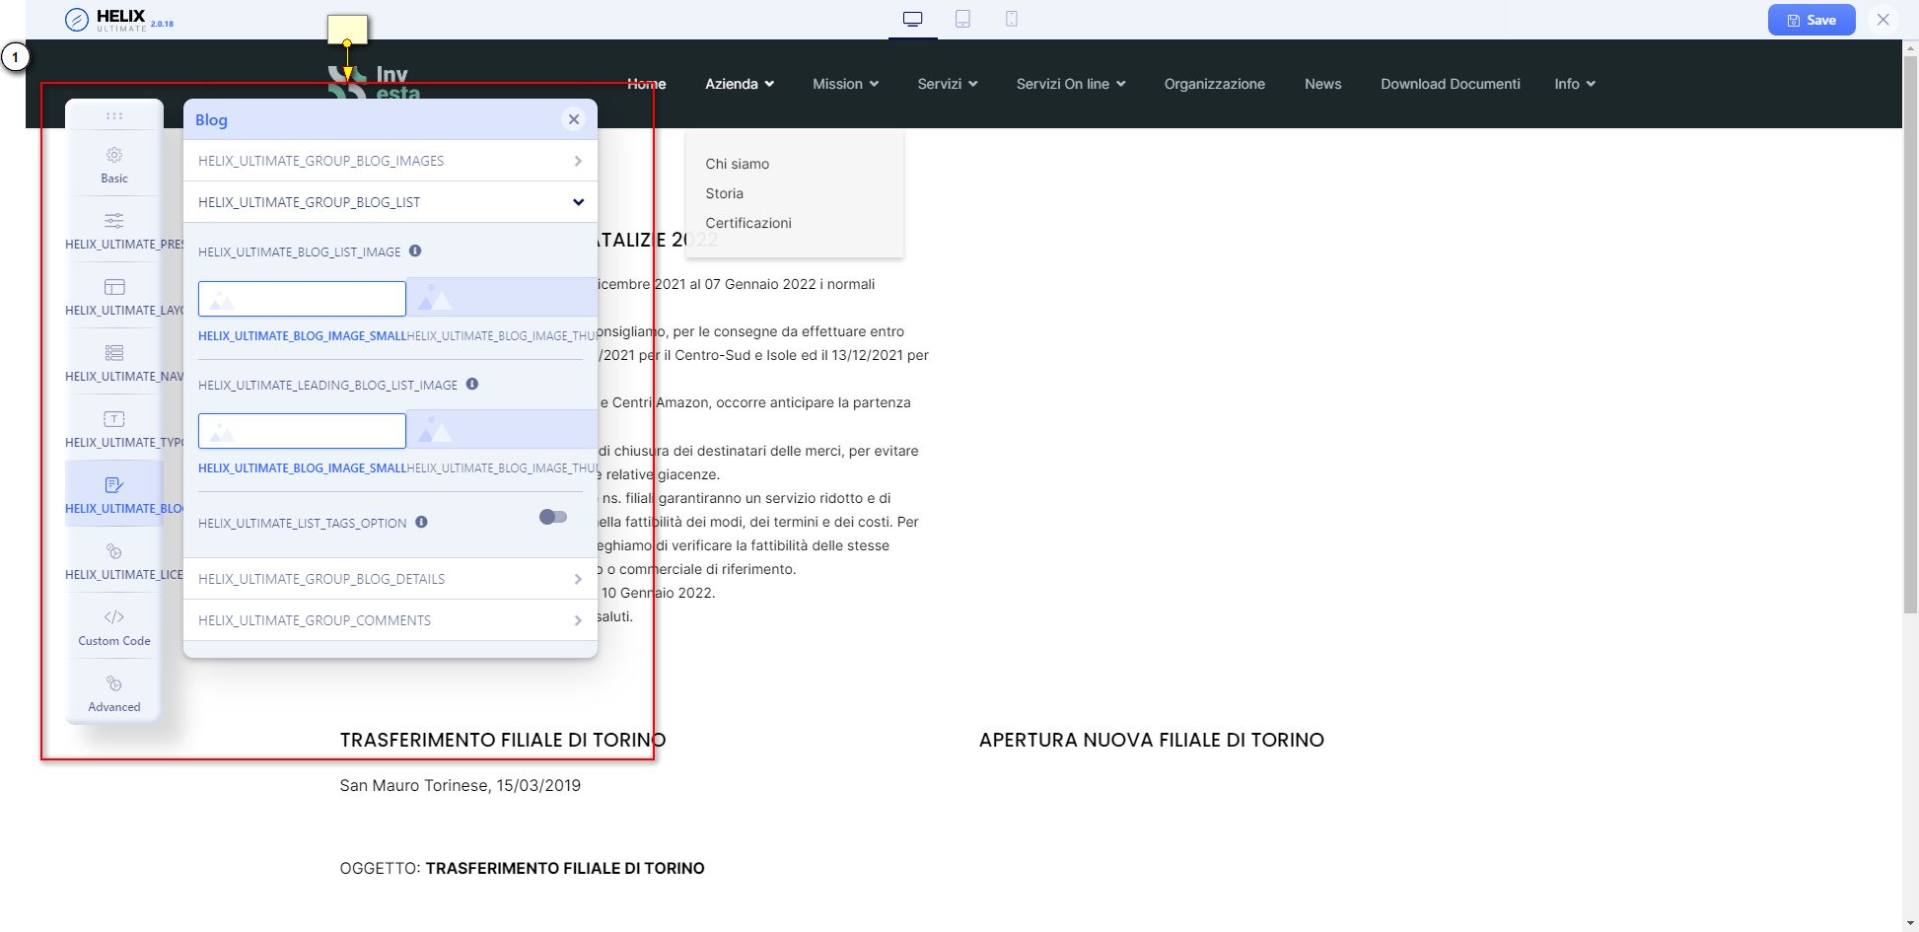The image size is (1919, 932).
Task: Select the Presets sliders icon in sidebar
Action: click(114, 221)
